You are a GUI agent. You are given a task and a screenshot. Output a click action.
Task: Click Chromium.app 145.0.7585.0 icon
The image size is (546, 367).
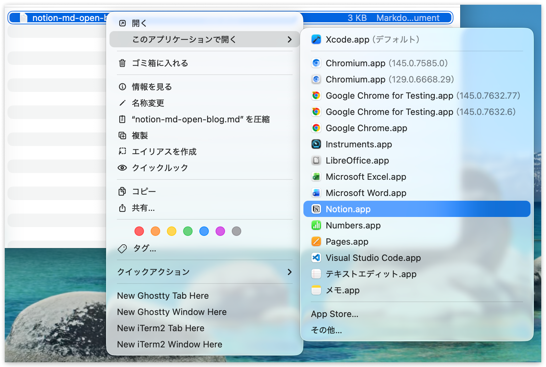pos(316,63)
